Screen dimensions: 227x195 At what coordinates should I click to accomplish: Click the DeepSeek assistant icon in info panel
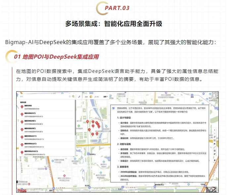[x=113, y=108]
